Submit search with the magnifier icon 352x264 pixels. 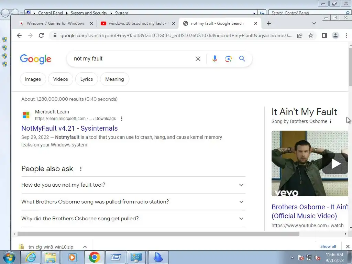(x=242, y=59)
